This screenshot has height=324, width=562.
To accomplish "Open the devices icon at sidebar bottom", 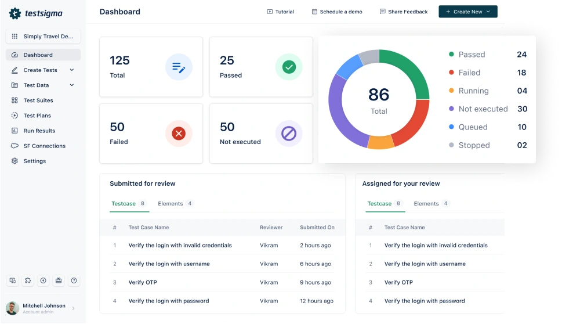I will point(13,280).
